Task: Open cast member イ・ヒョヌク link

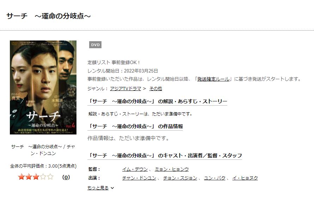Action: [245, 178]
